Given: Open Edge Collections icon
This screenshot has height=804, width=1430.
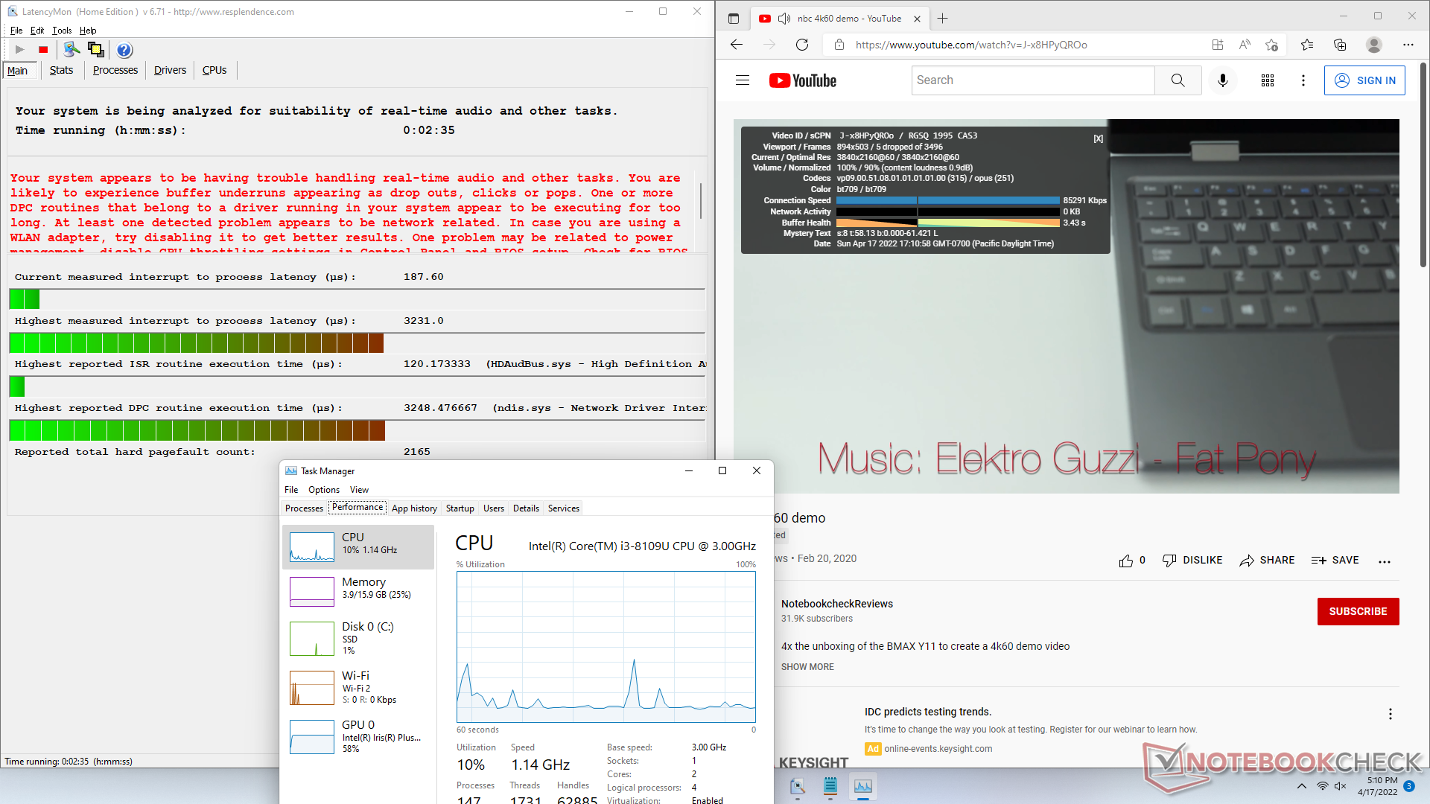Looking at the screenshot, I should pos(1340,45).
